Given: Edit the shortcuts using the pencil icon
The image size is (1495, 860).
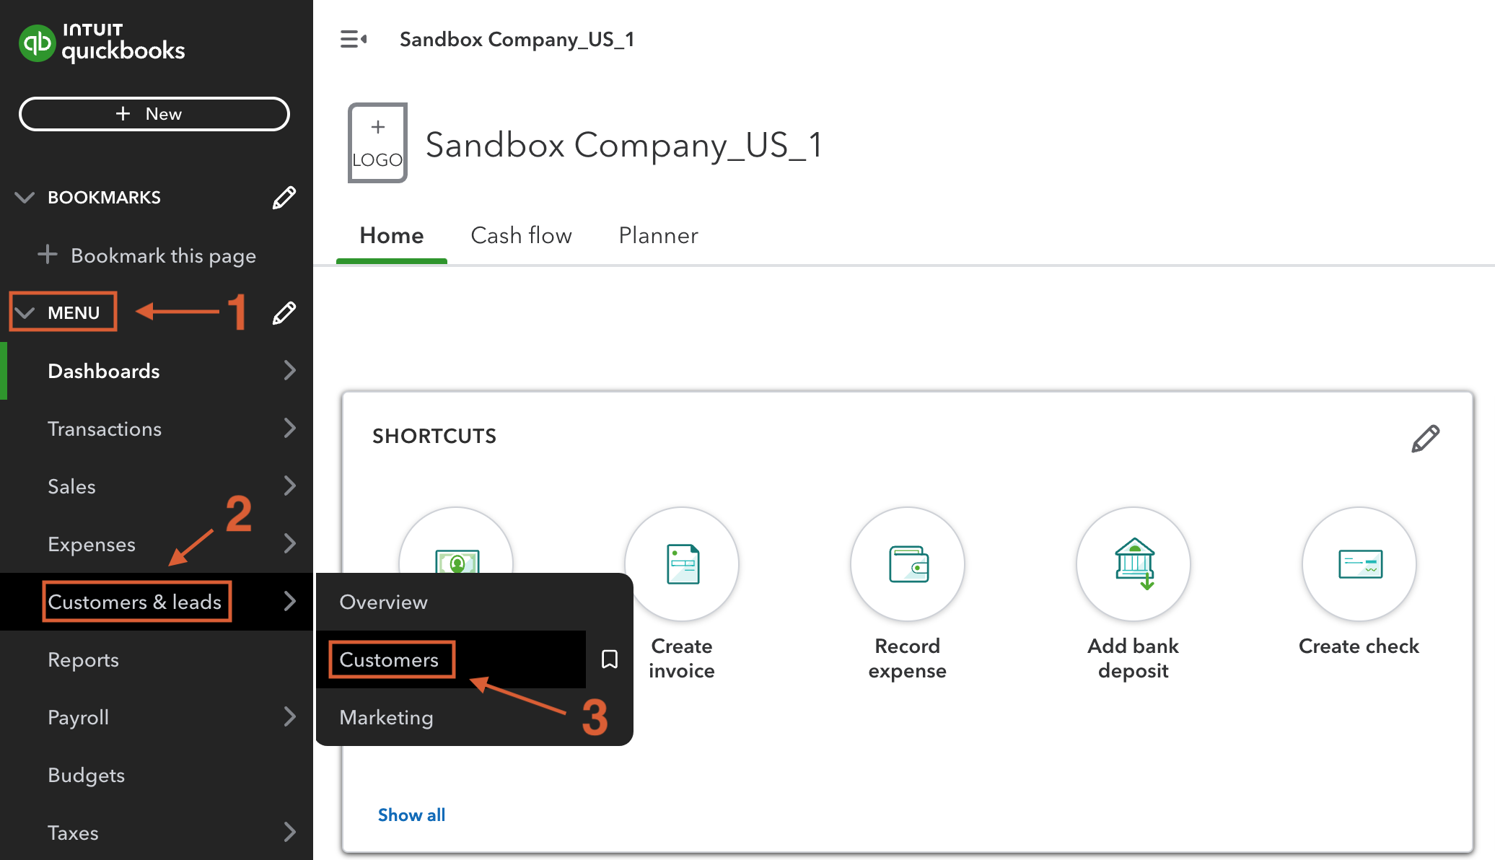Looking at the screenshot, I should (1425, 436).
